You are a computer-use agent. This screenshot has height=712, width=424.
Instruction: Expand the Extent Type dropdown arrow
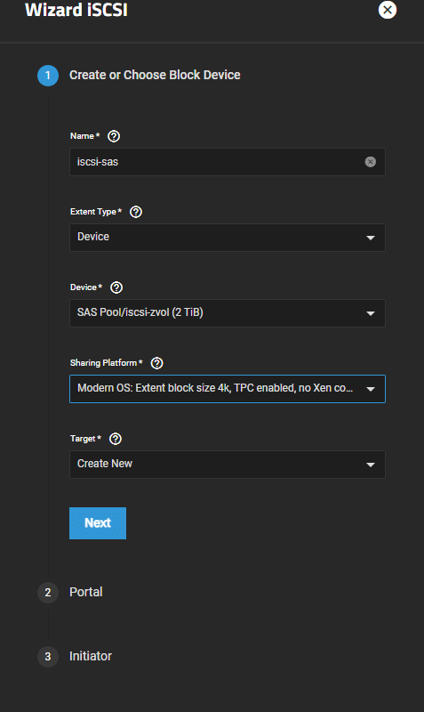point(371,238)
